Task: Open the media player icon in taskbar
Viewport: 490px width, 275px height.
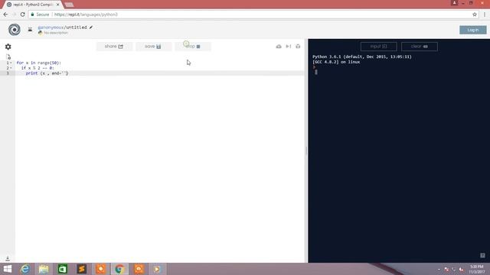Action: 157,269
